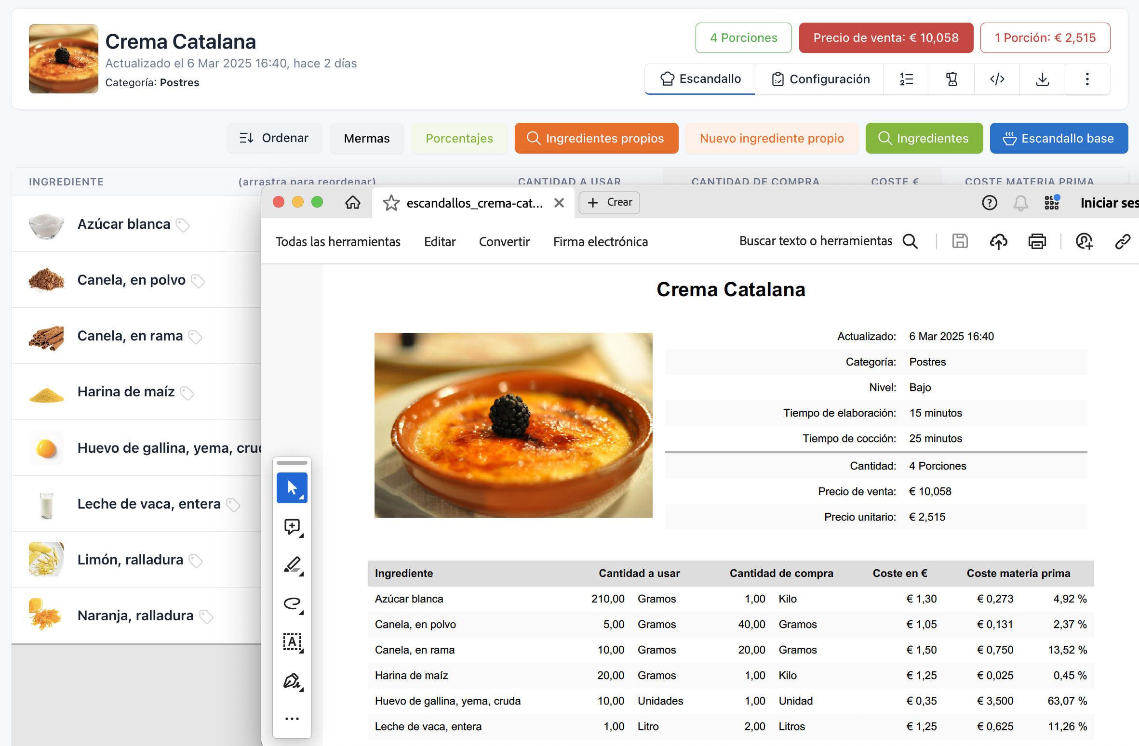Click the cloud upload icon

coord(998,241)
